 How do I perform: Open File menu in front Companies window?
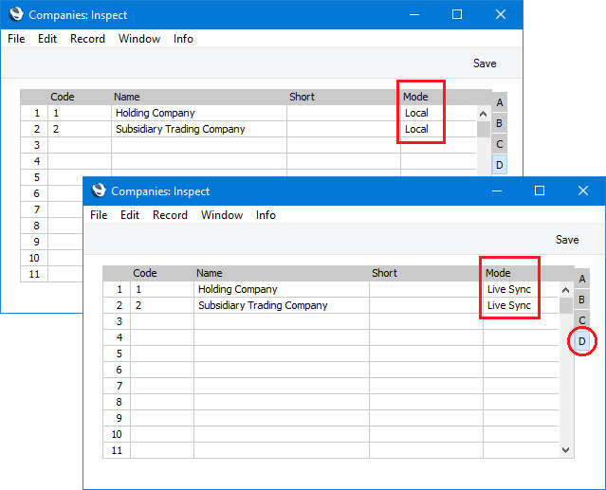click(99, 215)
